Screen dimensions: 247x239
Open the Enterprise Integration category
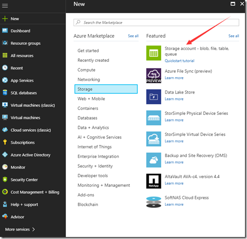coord(98,156)
